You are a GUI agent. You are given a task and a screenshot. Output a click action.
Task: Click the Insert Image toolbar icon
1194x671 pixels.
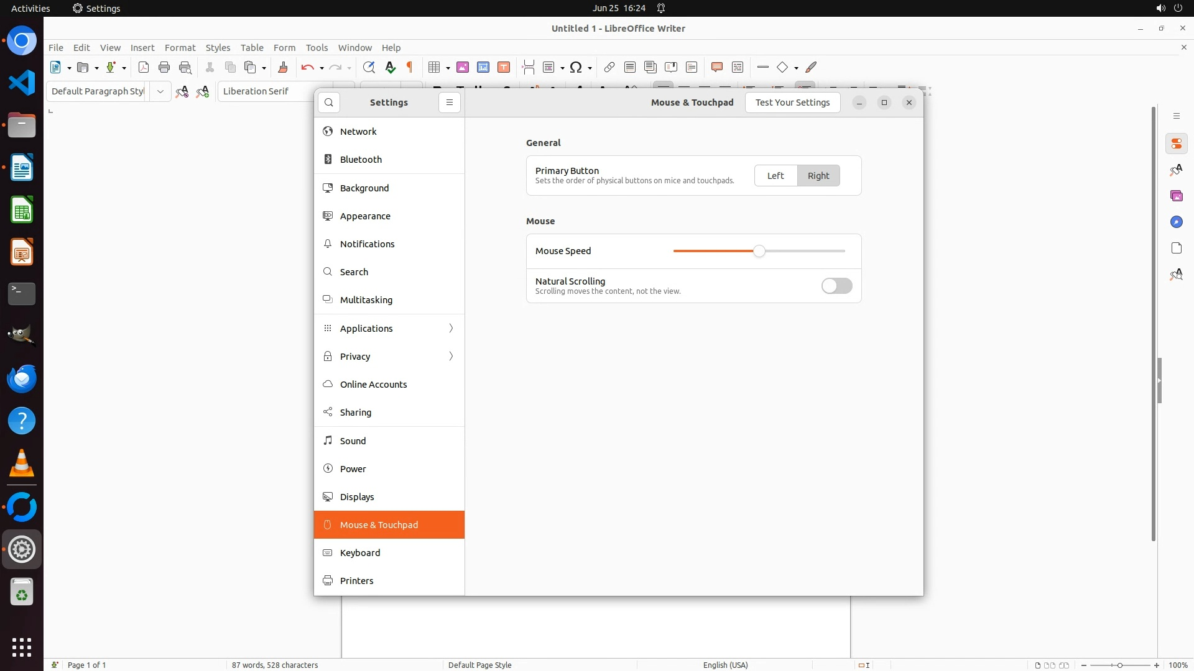tap(463, 67)
